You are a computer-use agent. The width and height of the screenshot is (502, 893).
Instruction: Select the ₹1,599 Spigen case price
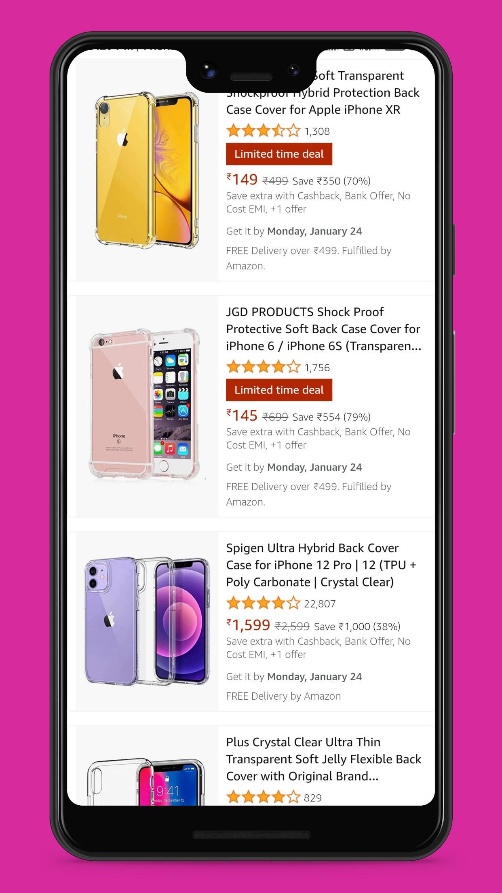tap(248, 625)
